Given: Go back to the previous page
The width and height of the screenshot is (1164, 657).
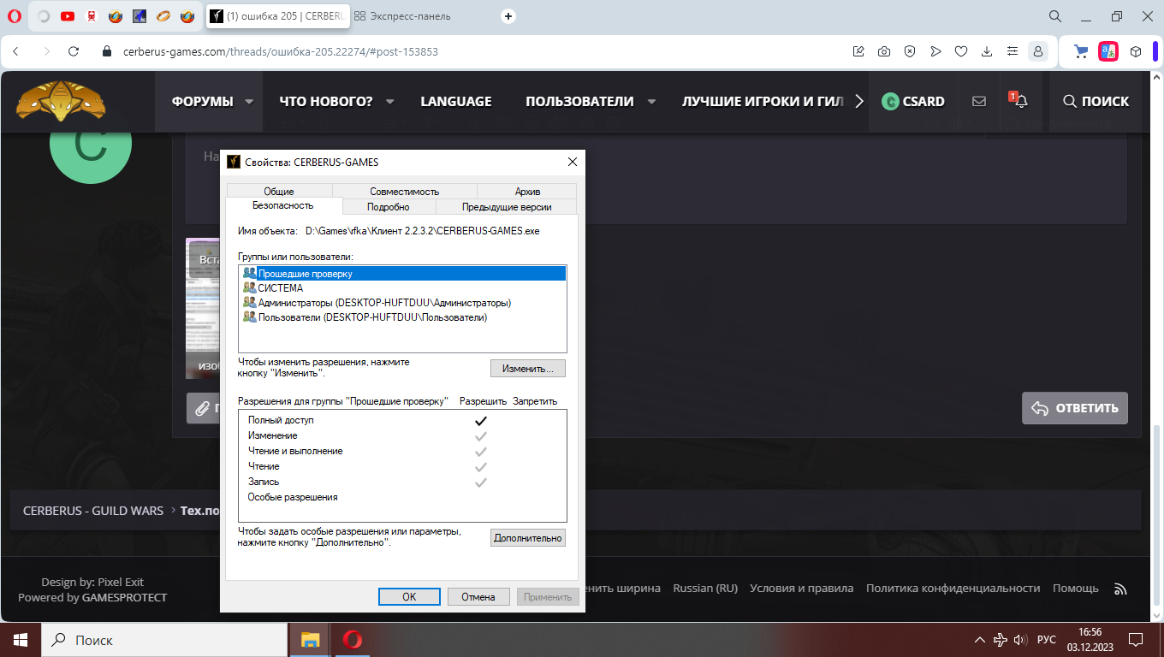Looking at the screenshot, I should 16,51.
